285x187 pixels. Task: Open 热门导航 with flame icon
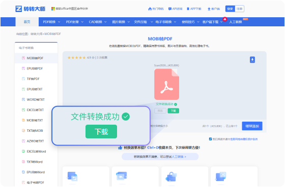tap(156, 9)
